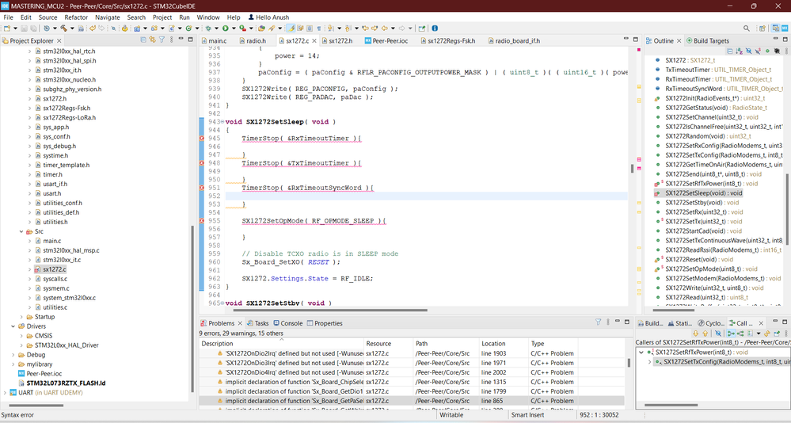Viewport: 791px width, 423px height.
Task: Toggle the Show Callers button in Call Hierarchy
Action: tap(731, 333)
